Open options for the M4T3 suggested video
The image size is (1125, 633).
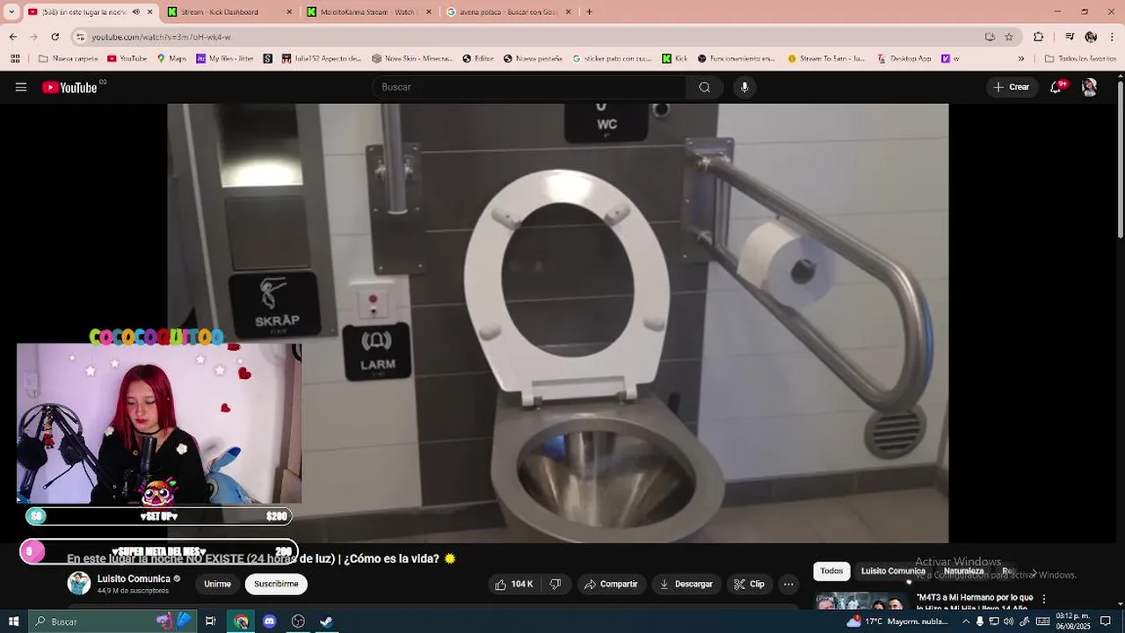tap(1044, 599)
